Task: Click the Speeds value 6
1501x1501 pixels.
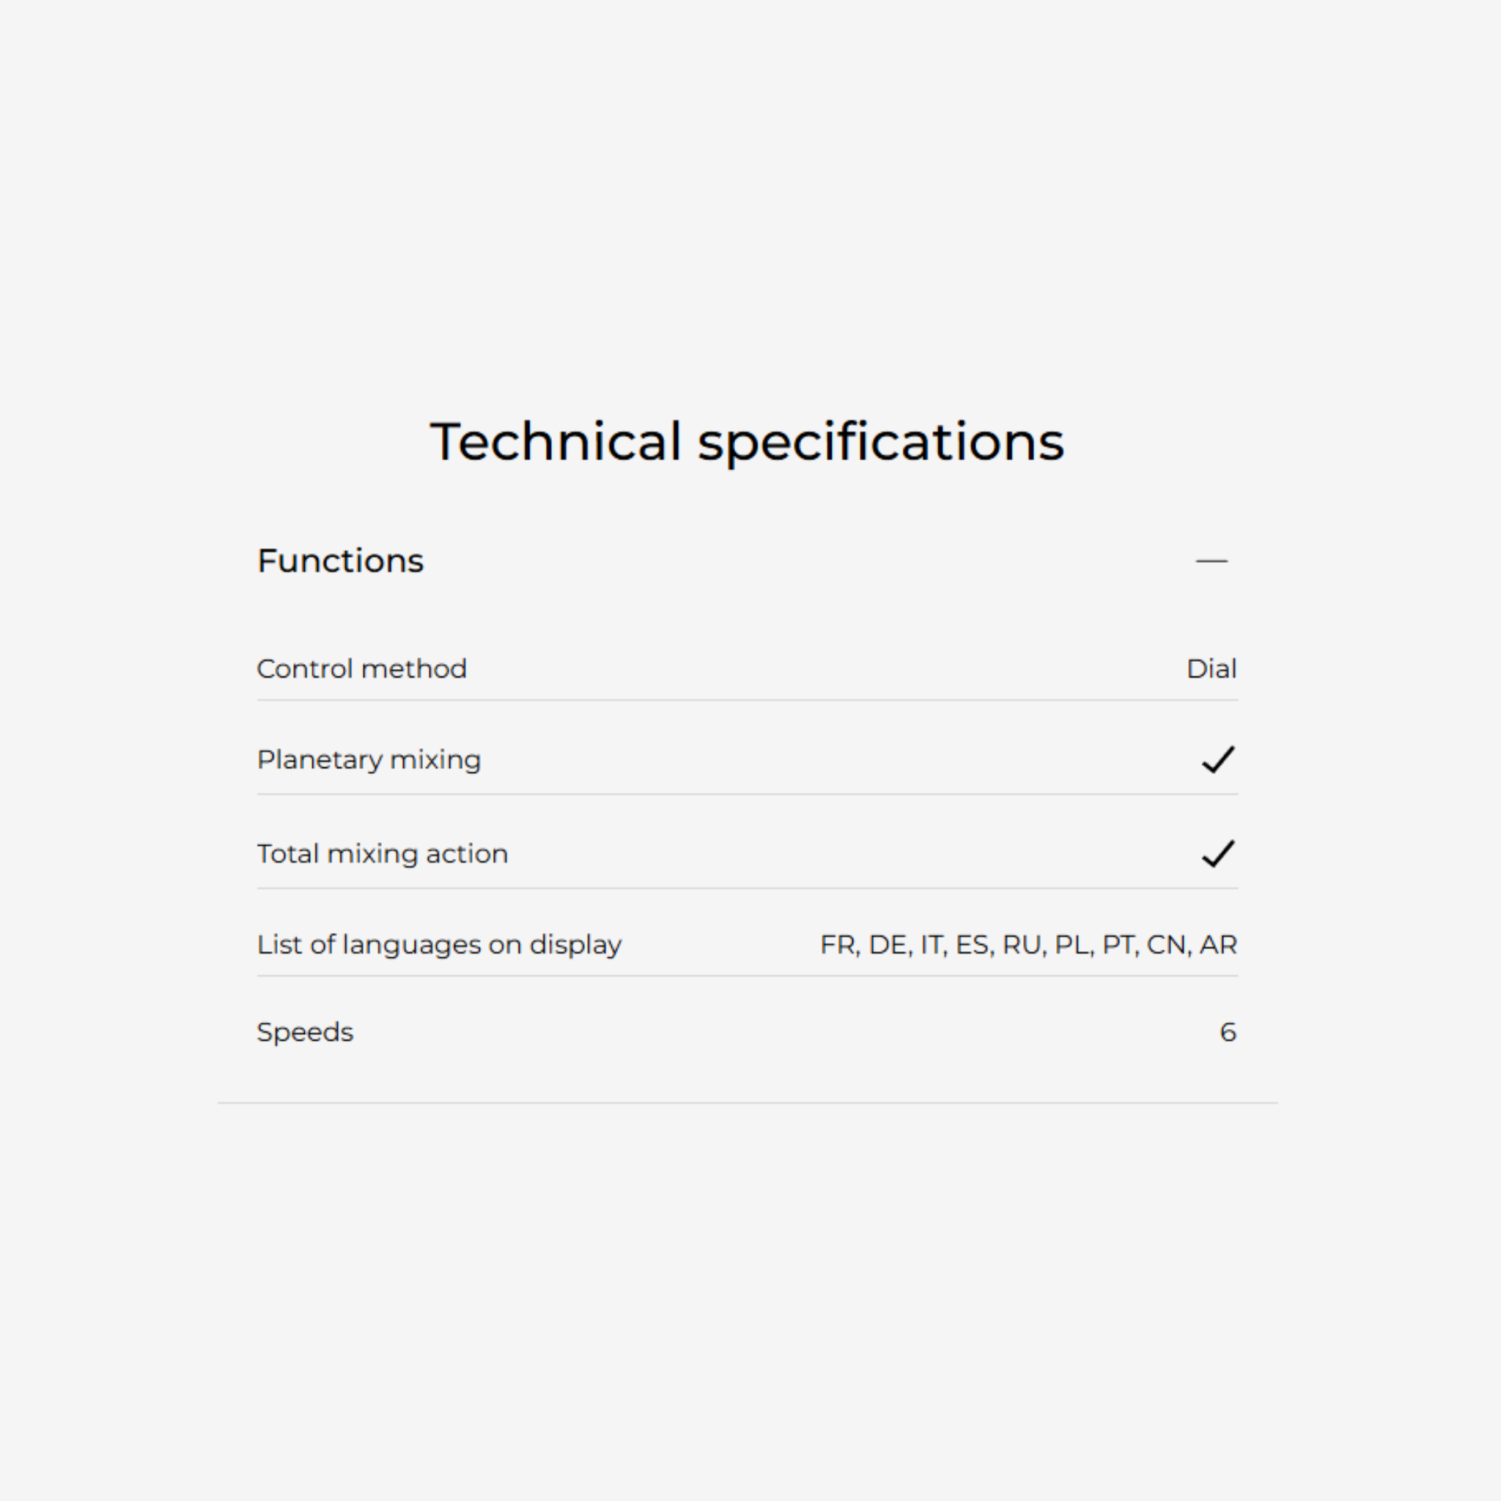Action: pyautogui.click(x=1228, y=1033)
